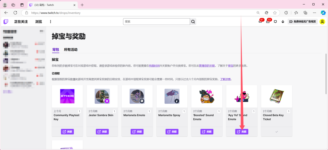Open the inbox icon with 32 badge

tap(268, 21)
